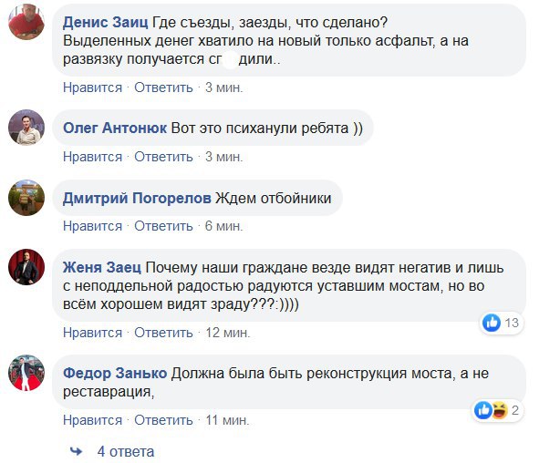The width and height of the screenshot is (560, 463).
Task: Show 4 ответа replies thread
Action: (126, 451)
